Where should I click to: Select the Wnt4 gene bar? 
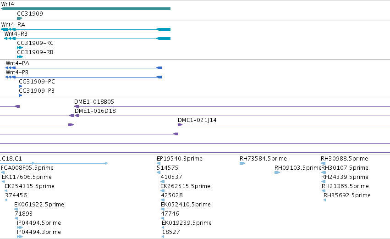click(86, 9)
